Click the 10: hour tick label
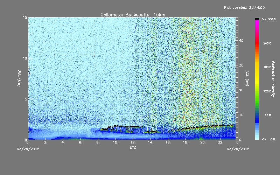Screen dimensions: 280x175 click(115, 142)
